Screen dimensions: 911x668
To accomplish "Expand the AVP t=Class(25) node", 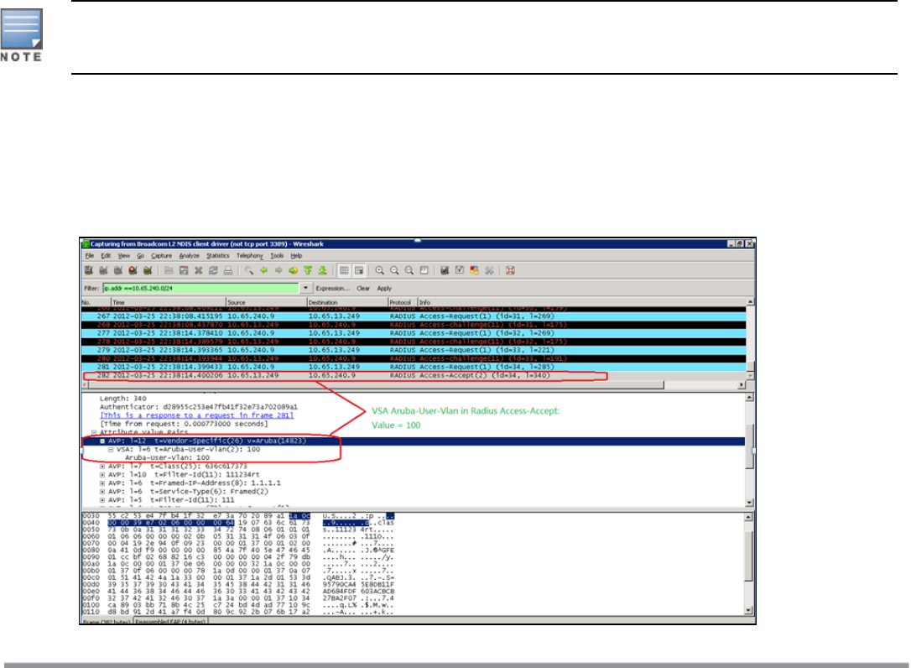I will (102, 467).
